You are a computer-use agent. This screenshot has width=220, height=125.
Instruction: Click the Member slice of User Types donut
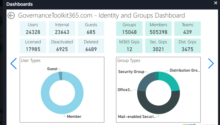point(62,110)
